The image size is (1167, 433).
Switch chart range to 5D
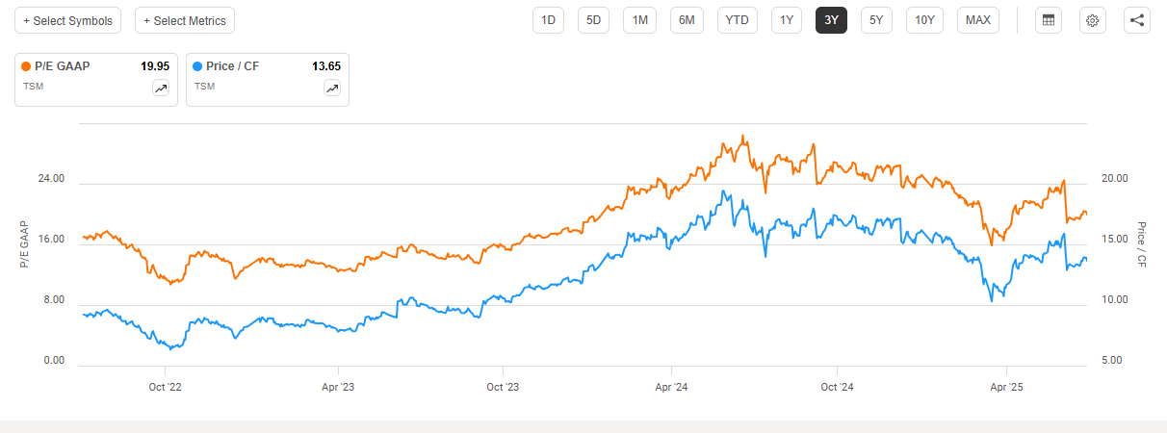pos(593,20)
